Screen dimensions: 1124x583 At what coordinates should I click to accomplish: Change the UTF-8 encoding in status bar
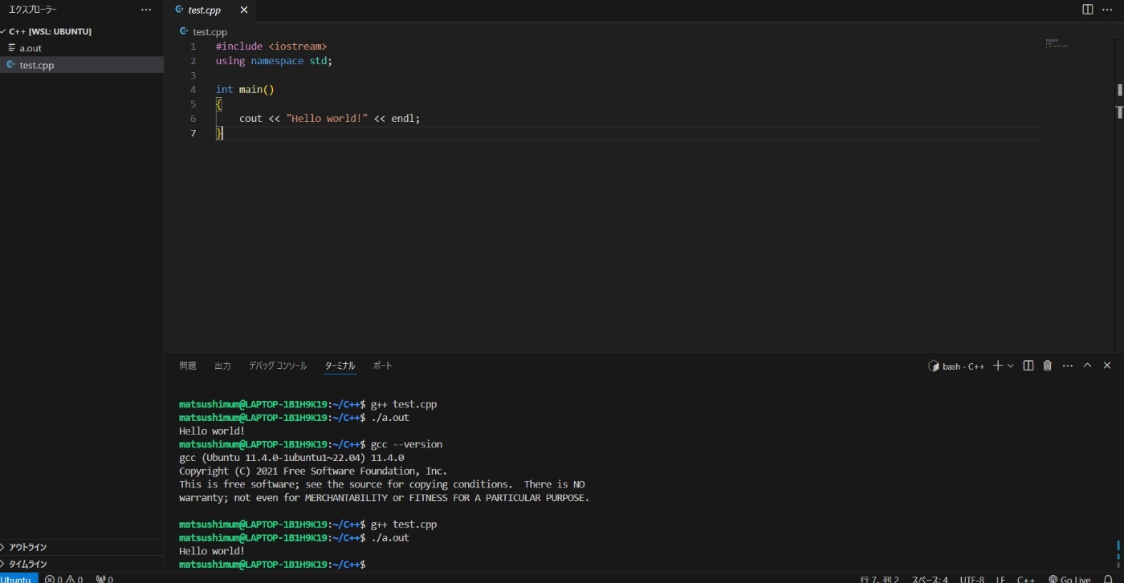tap(971, 578)
